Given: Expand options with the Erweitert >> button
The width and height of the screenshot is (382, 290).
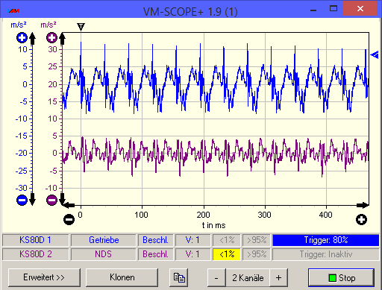Looking at the screenshot, I should [x=44, y=277].
